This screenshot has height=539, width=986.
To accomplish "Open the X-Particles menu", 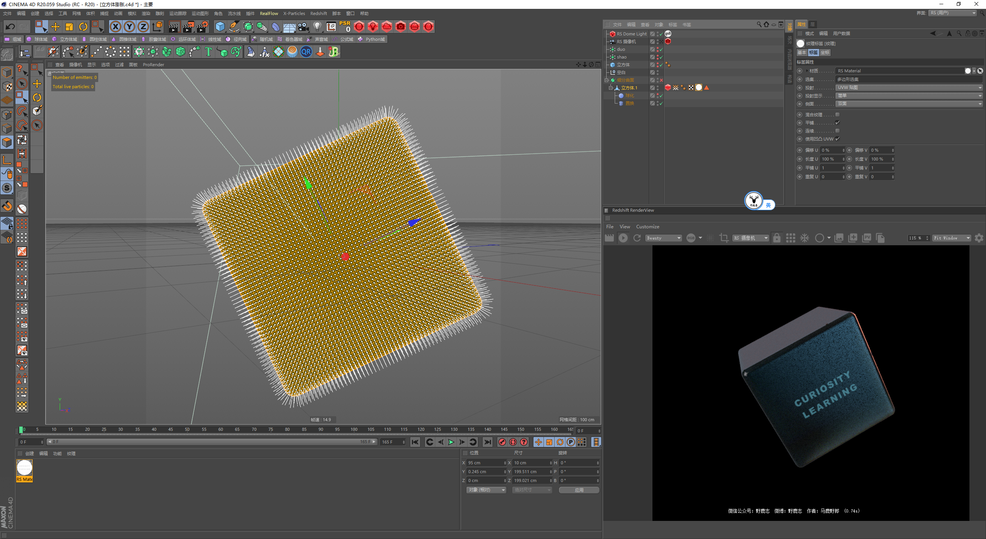I will pos(294,13).
